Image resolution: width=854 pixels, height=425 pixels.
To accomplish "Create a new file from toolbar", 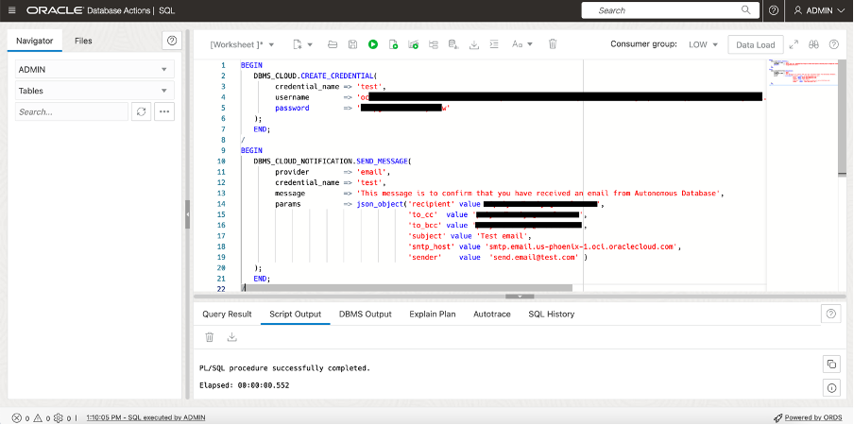I will [x=298, y=44].
